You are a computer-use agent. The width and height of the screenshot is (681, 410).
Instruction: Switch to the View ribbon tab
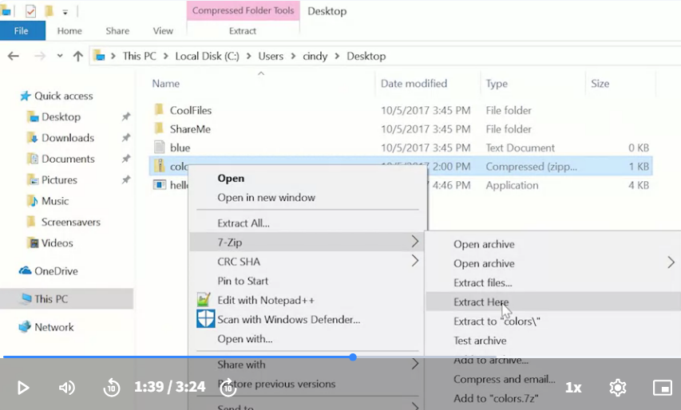pyautogui.click(x=163, y=31)
